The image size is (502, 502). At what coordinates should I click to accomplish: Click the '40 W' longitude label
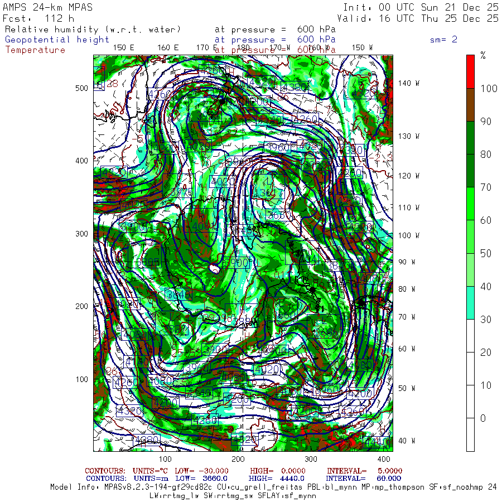407,441
